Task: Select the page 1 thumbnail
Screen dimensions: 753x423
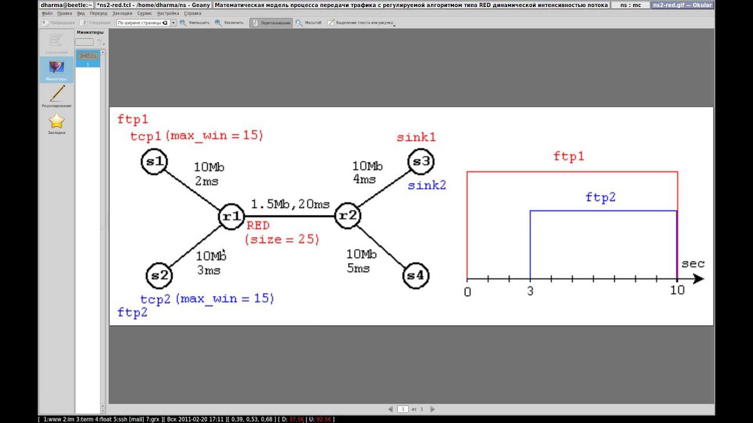Action: point(88,59)
